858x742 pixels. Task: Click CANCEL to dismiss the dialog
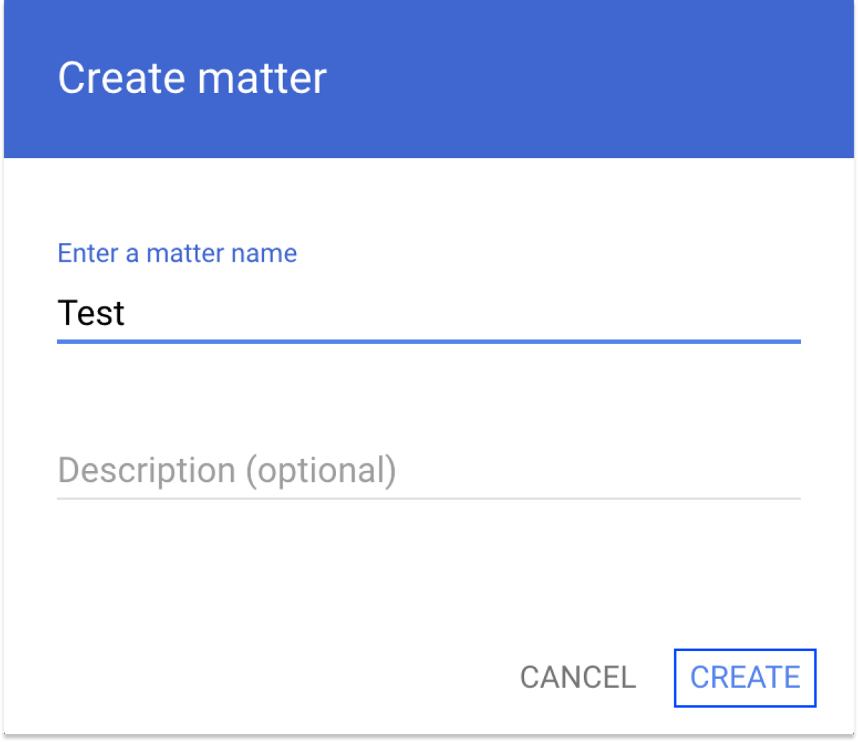click(578, 678)
